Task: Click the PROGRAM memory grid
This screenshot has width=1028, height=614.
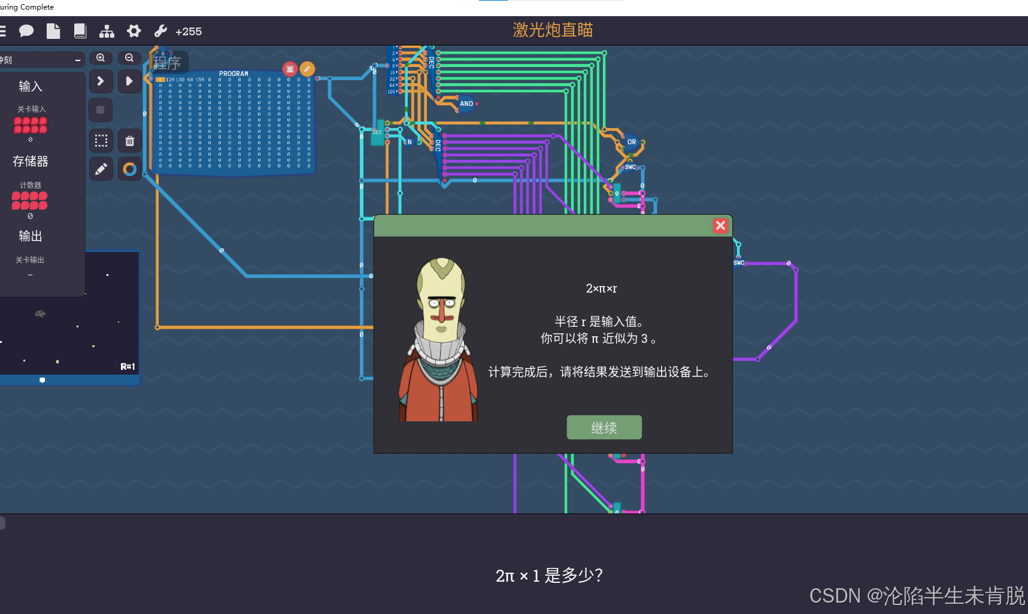Action: pyautogui.click(x=234, y=123)
